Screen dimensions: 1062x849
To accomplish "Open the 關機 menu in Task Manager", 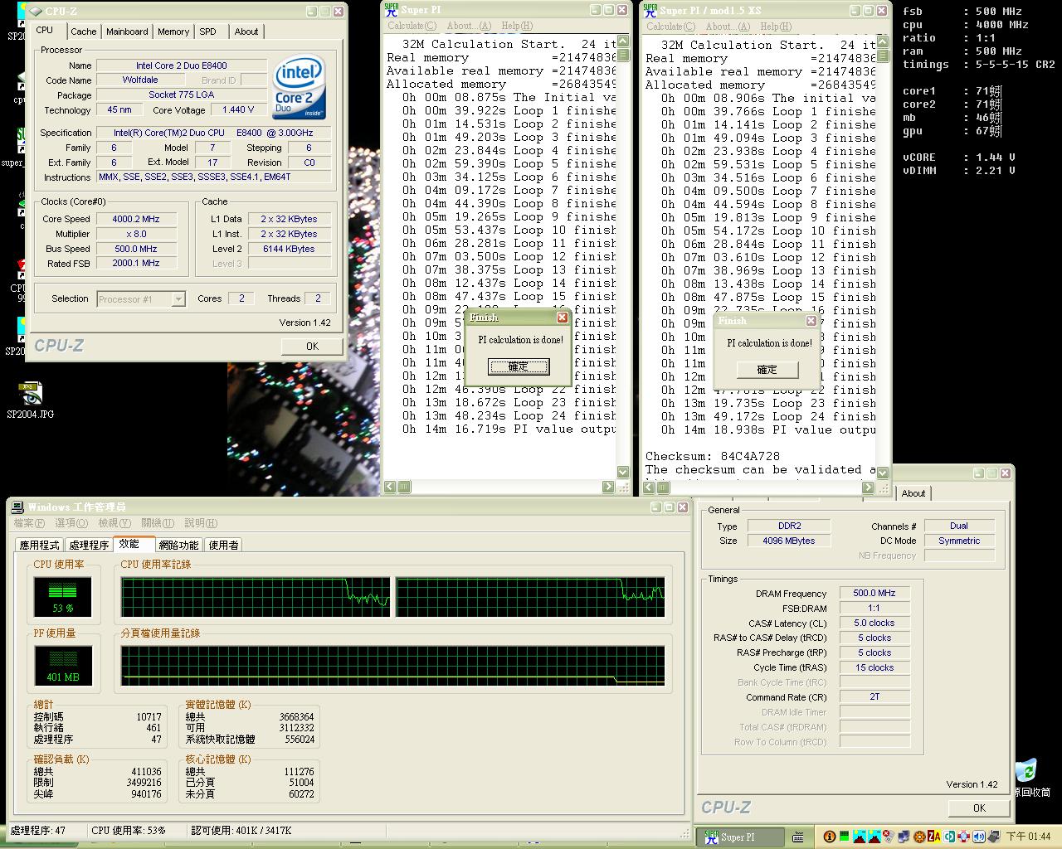I will (x=158, y=523).
